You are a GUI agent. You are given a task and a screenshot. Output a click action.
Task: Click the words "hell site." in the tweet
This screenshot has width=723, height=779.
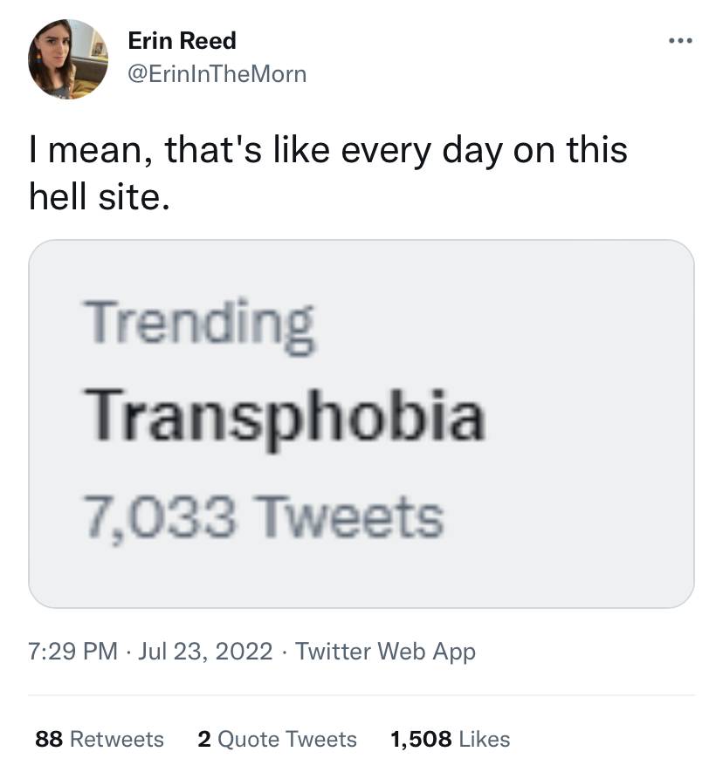click(x=96, y=198)
